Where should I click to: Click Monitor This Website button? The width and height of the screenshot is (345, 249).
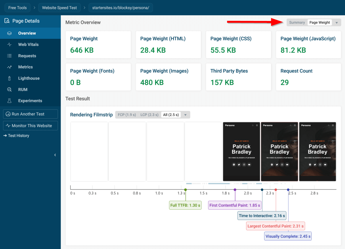[x=30, y=126]
